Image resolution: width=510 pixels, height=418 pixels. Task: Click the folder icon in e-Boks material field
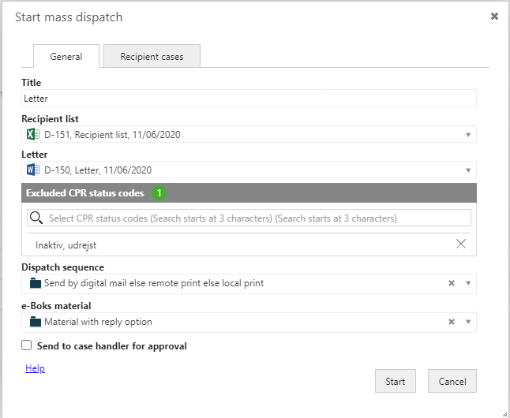coord(35,322)
